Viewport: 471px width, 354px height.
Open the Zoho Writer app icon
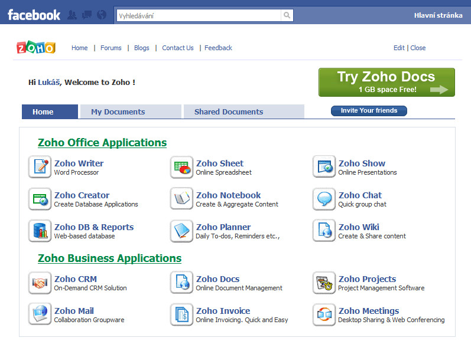40,167
